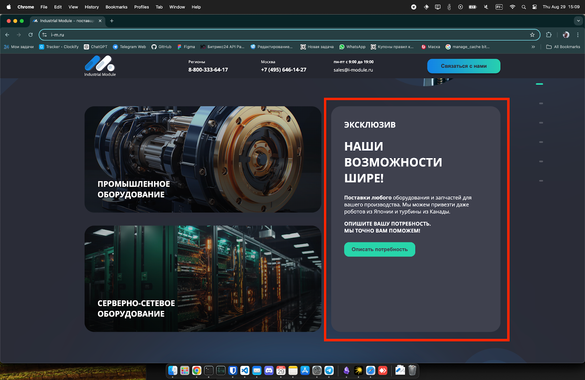The height and width of the screenshot is (380, 585).
Task: Open Finder from the Dock
Action: (173, 370)
